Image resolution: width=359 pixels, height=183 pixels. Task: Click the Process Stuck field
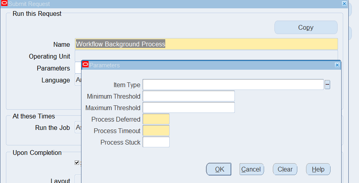156,142
